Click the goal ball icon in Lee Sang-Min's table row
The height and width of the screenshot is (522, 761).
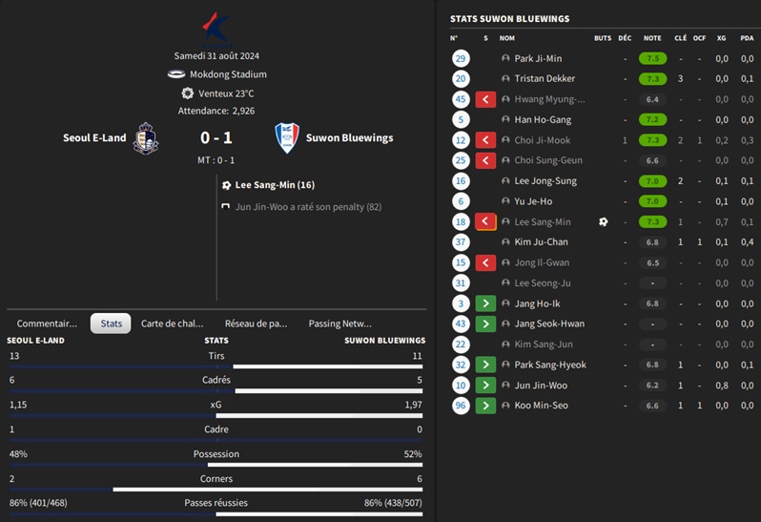pyautogui.click(x=603, y=222)
